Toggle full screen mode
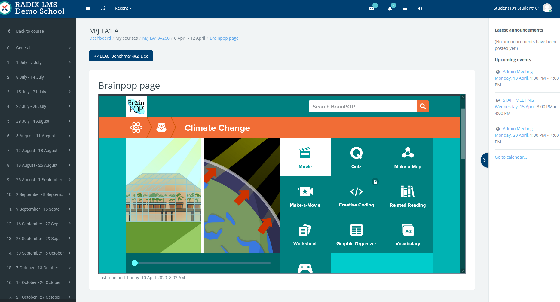560x302 pixels. click(103, 8)
